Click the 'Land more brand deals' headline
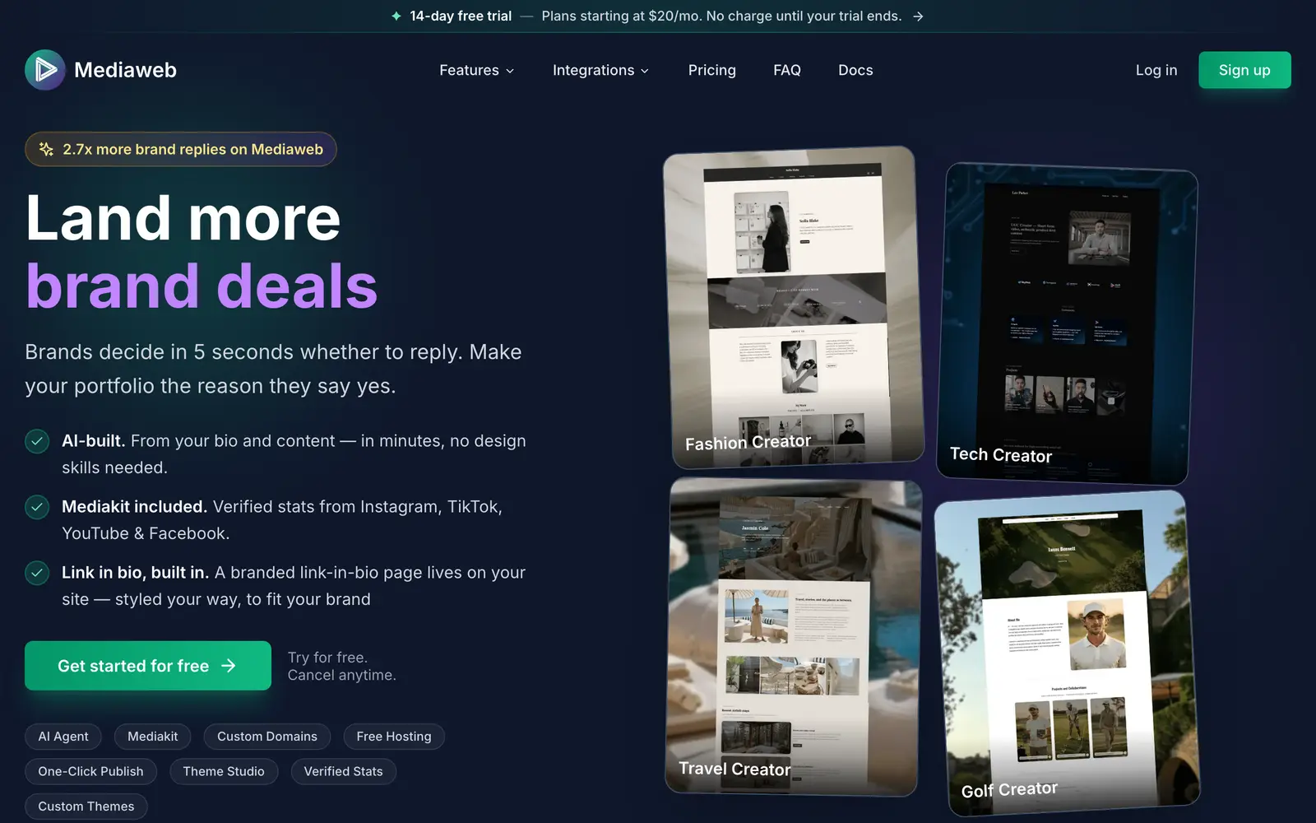Viewport: 1316px width, 823px height. click(x=202, y=252)
